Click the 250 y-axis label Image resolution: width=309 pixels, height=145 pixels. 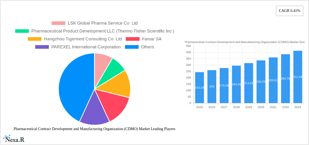189,71
